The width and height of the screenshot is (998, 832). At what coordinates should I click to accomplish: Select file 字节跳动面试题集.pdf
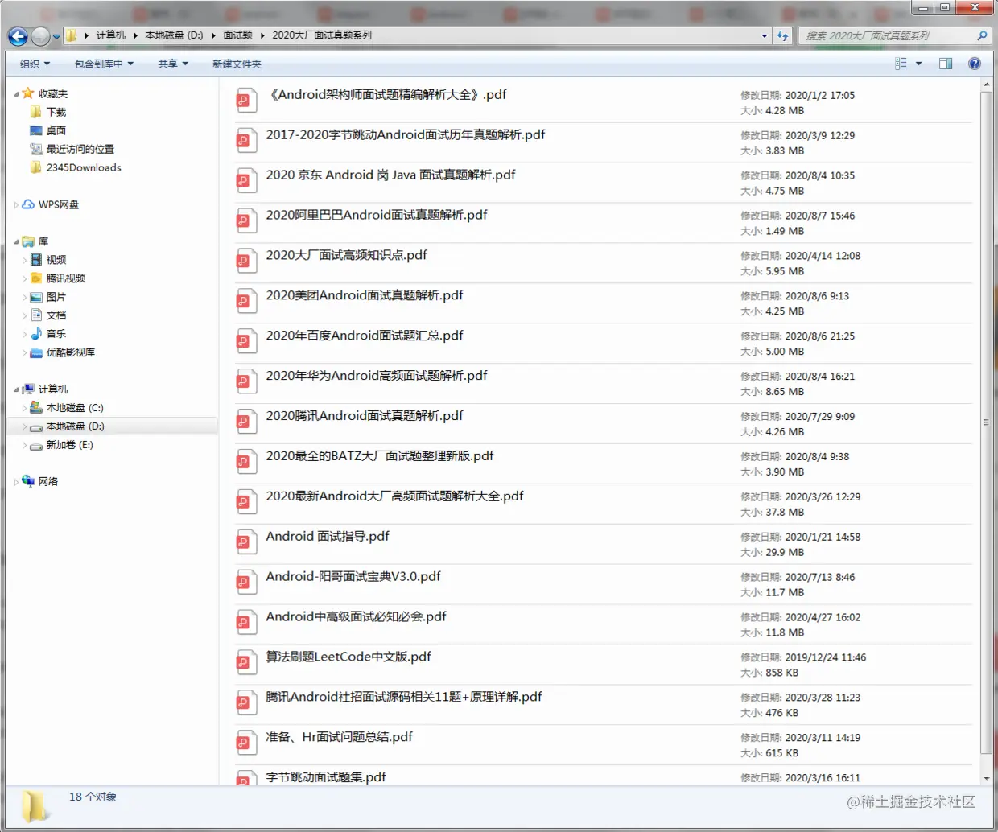click(x=326, y=778)
